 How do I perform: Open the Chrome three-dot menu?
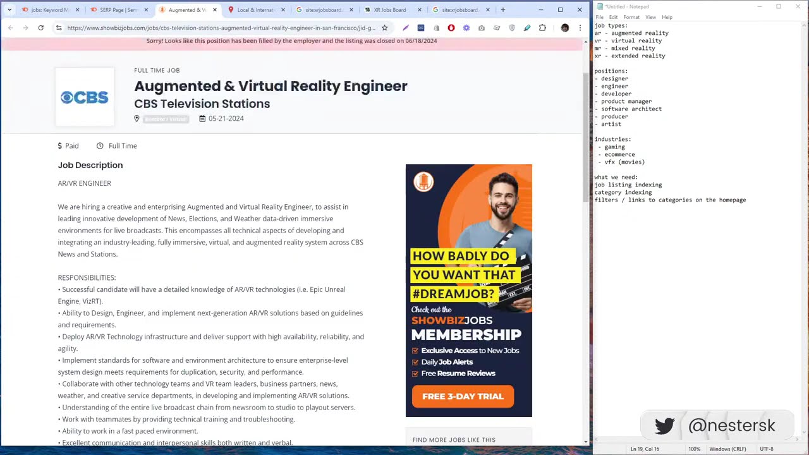580,28
